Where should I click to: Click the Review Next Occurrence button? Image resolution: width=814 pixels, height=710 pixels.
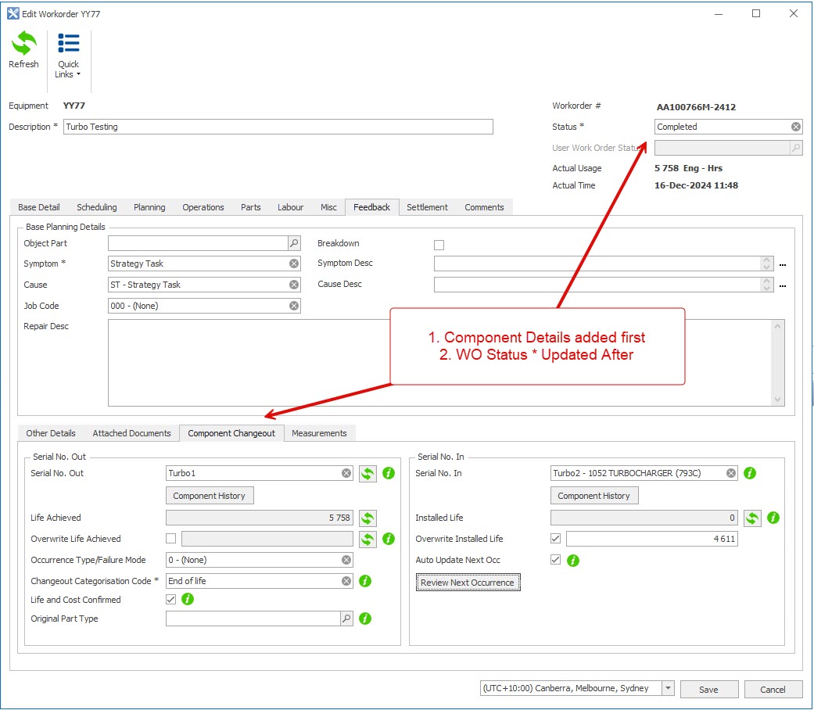pyautogui.click(x=468, y=583)
